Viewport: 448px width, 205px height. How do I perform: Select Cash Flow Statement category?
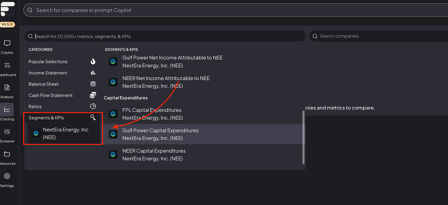[x=62, y=95]
